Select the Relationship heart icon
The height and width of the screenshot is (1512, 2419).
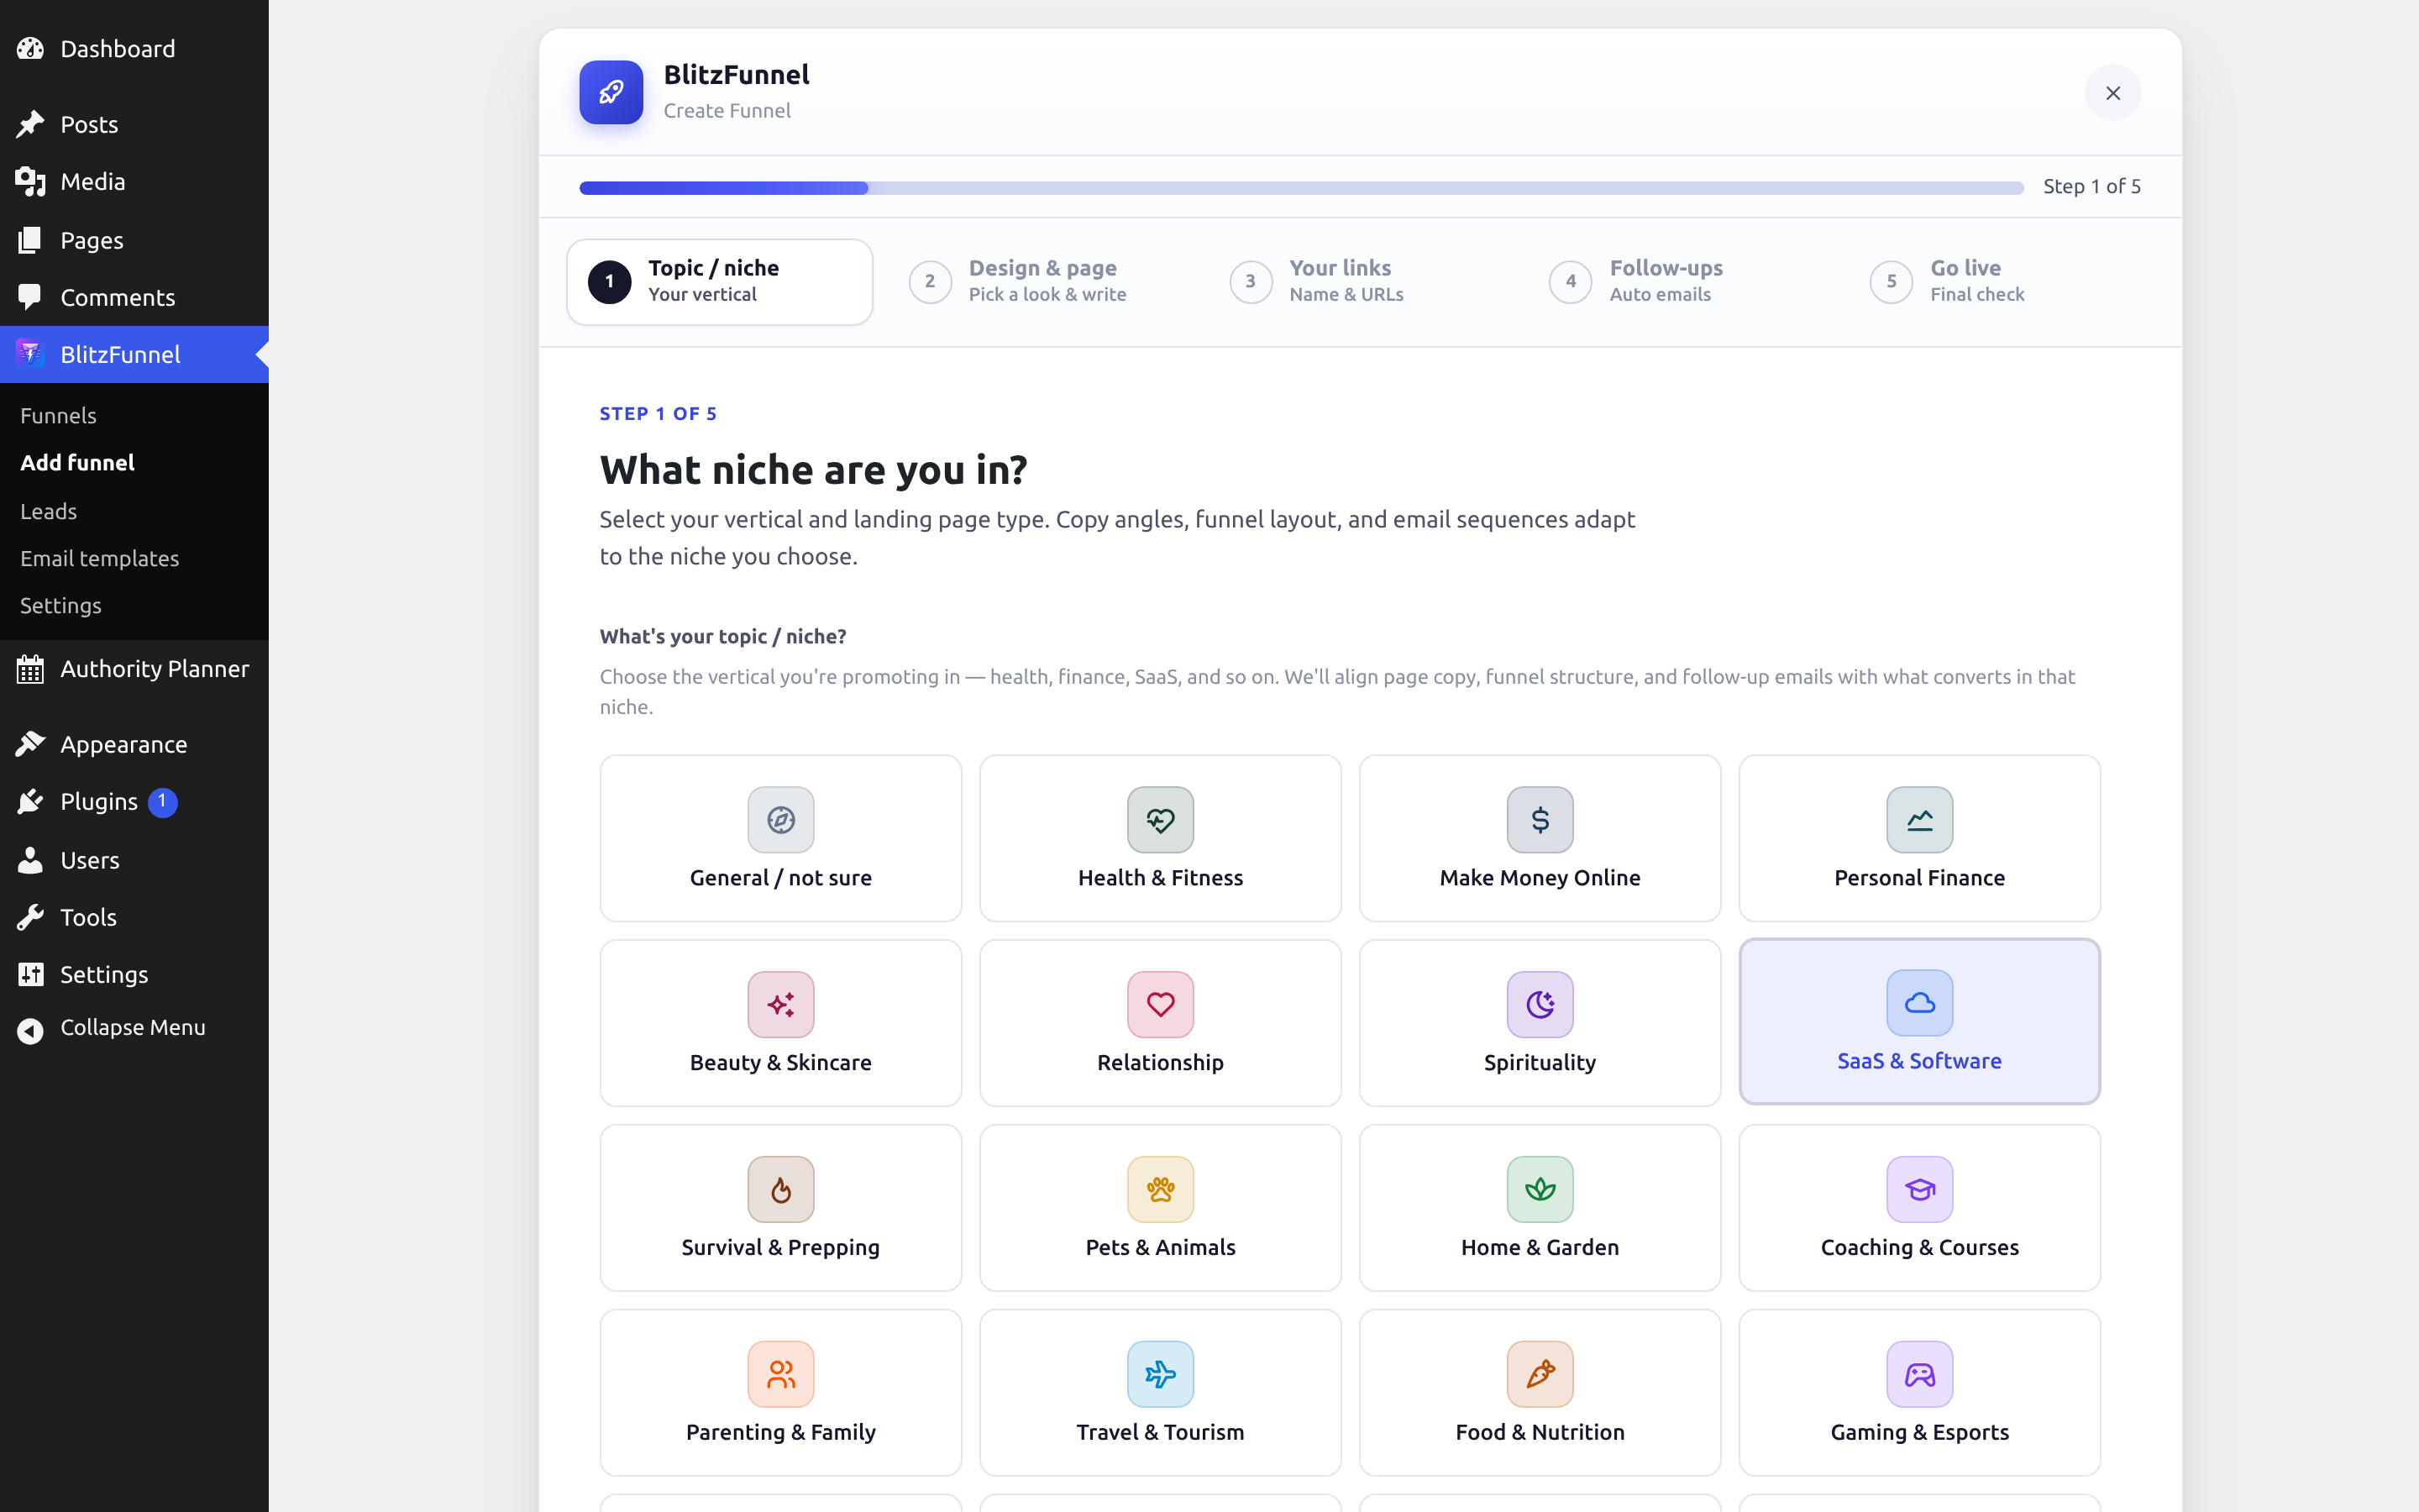(1159, 1004)
